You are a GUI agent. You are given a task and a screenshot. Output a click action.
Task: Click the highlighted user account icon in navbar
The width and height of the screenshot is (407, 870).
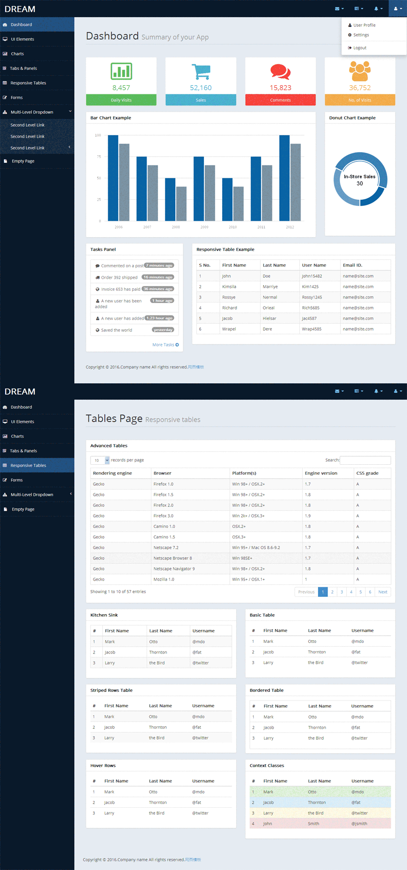(397, 9)
